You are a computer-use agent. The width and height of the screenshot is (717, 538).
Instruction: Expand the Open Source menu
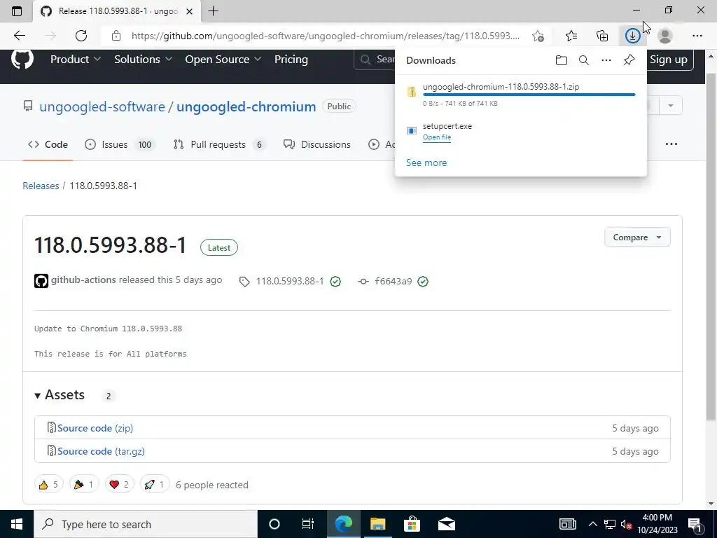223,60
